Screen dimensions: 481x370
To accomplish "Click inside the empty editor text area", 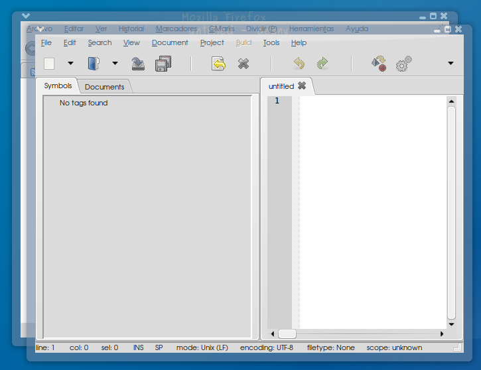I will (x=373, y=212).
